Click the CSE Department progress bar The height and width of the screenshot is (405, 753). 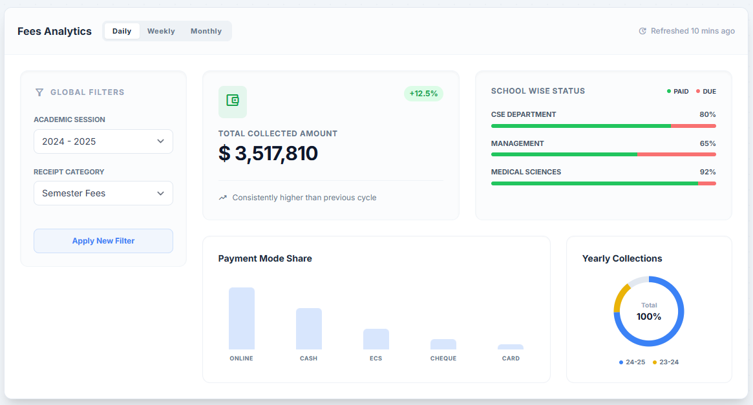pos(603,126)
